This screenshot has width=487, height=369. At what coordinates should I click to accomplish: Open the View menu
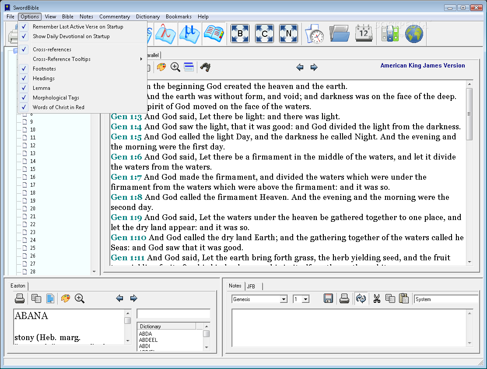pos(50,17)
